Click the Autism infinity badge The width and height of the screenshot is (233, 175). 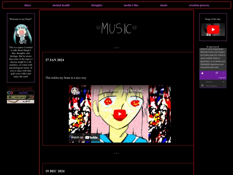21,93
